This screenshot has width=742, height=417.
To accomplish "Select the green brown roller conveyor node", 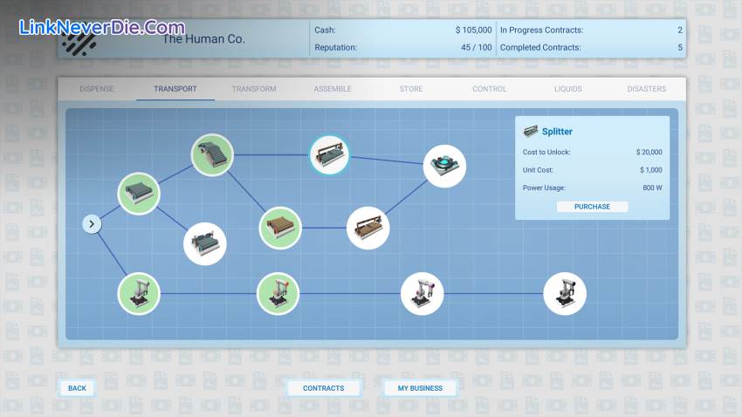I will [280, 228].
